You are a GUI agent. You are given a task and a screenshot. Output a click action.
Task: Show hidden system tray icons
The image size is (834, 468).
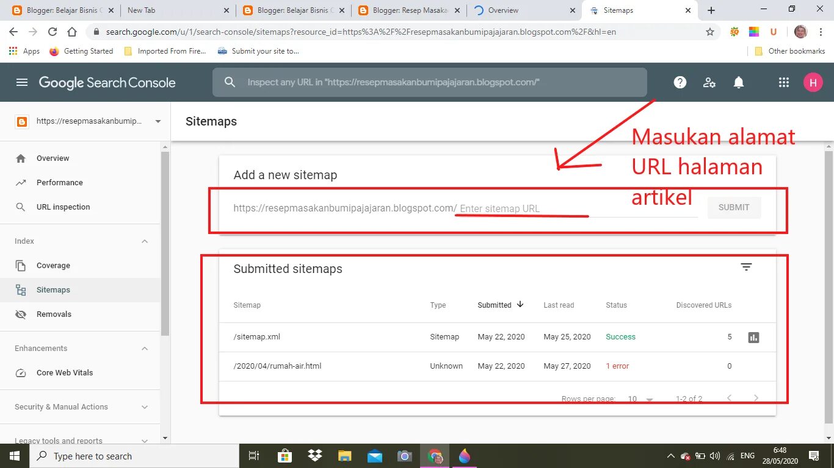671,456
